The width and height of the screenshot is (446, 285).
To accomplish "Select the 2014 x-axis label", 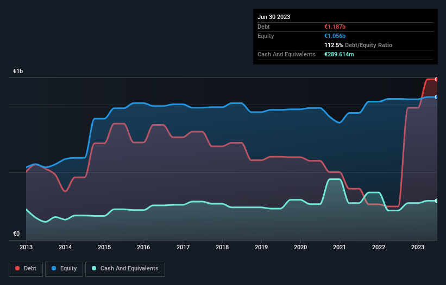I will click(x=65, y=247).
